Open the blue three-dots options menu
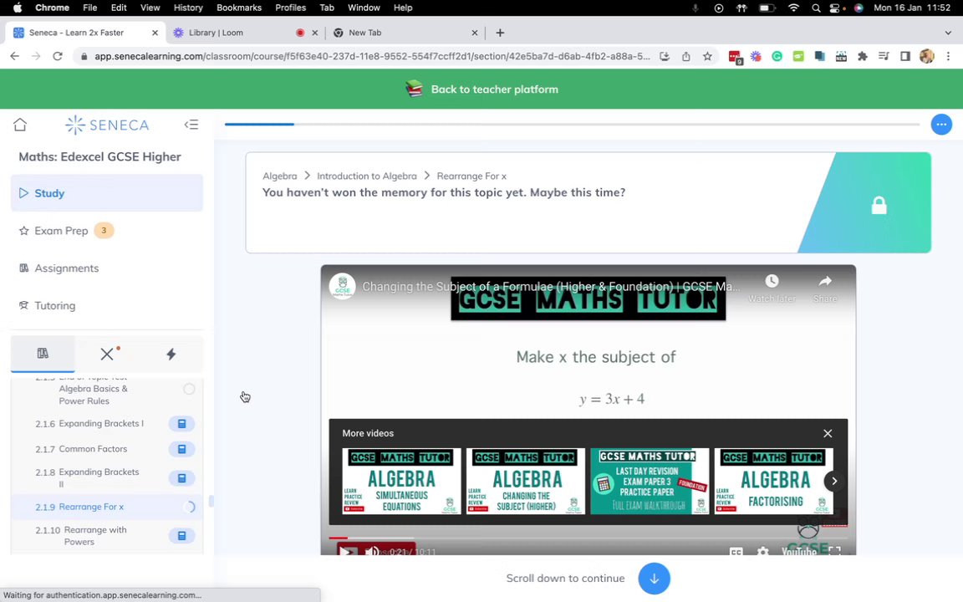This screenshot has height=602, width=963. (941, 125)
